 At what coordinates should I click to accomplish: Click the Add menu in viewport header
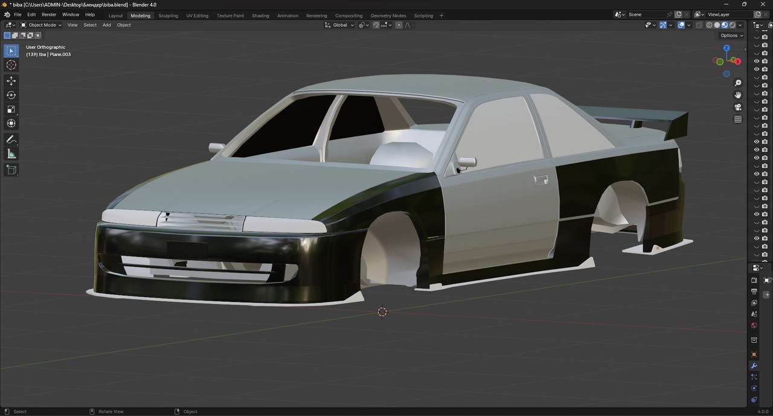coord(106,25)
